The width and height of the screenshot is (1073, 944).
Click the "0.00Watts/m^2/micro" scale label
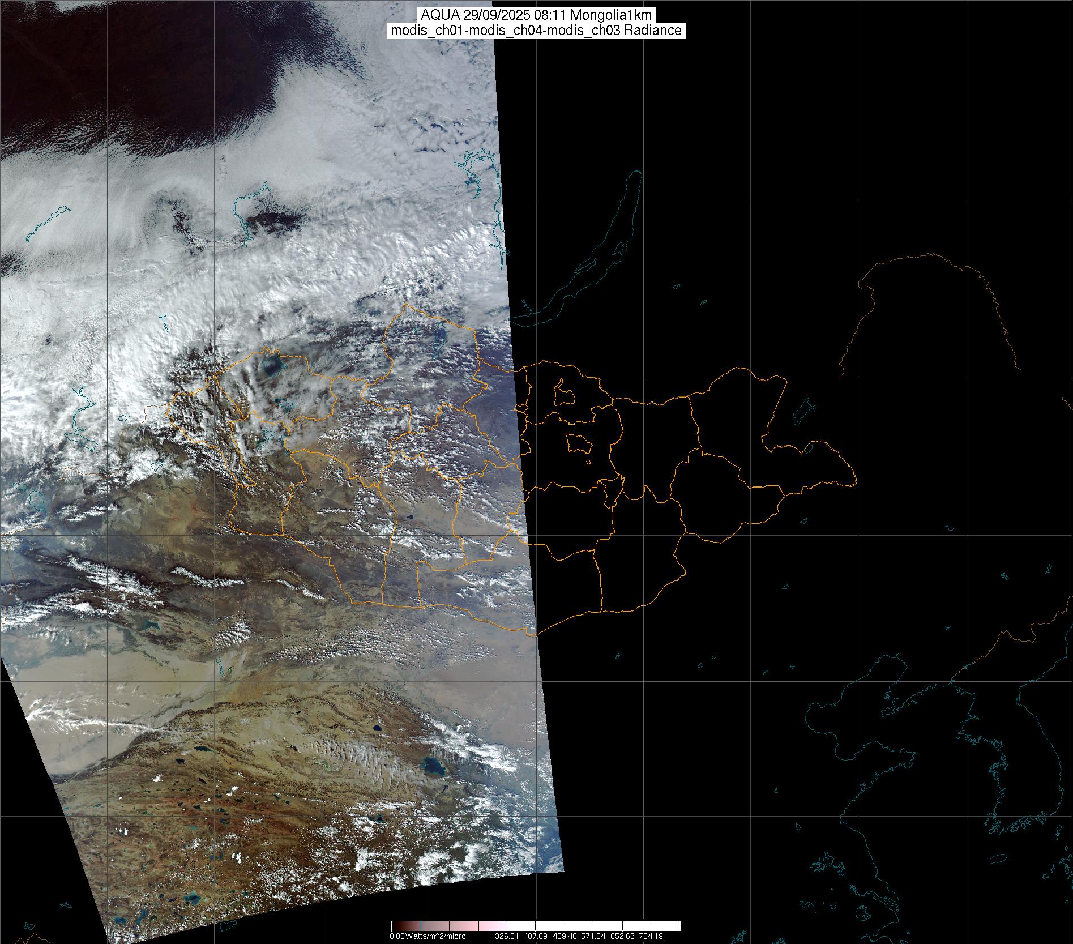(428, 936)
